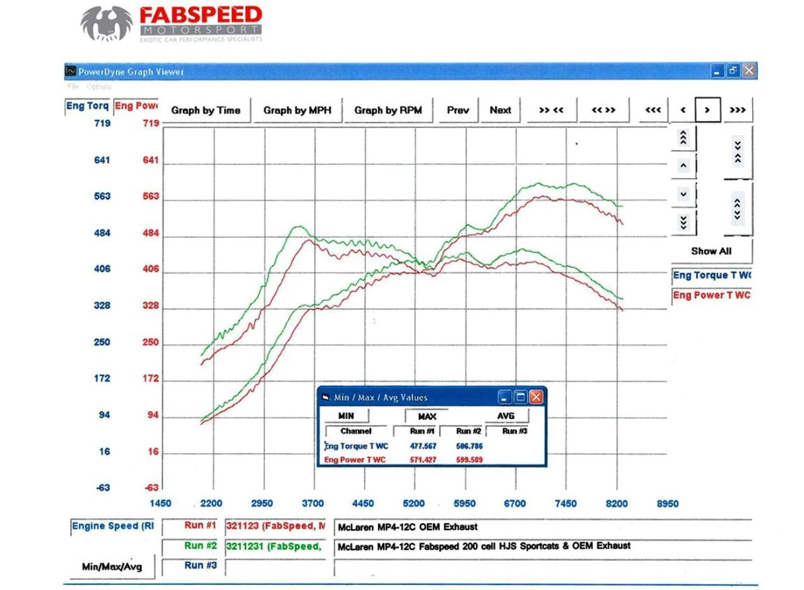This screenshot has height=590, width=804.
Task: Click the 'McLaren MP4-12C OEM Exhaust' description field
Action: (543, 527)
